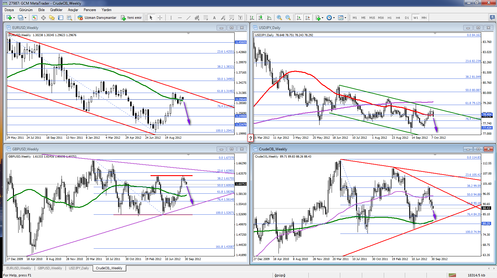Image resolution: width=497 pixels, height=278 pixels.
Task: Select the H4 timeframe
Action: pyautogui.click(x=398, y=18)
